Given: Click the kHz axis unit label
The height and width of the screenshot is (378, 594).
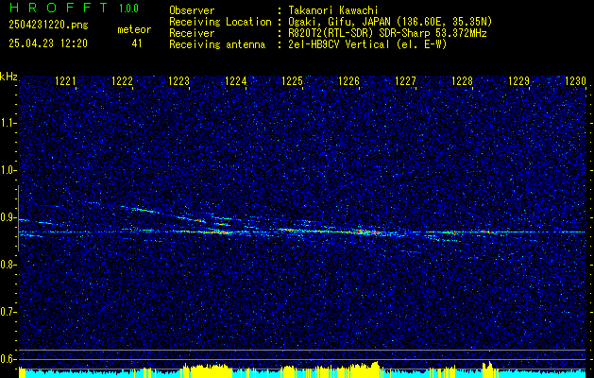Looking at the screenshot, I should pyautogui.click(x=8, y=77).
